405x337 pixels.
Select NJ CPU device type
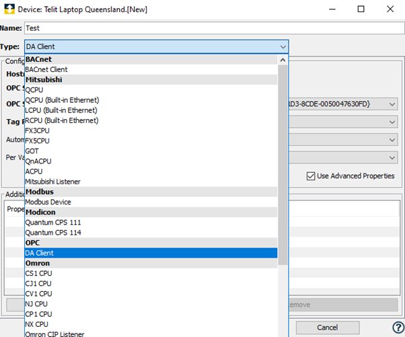tap(151, 304)
